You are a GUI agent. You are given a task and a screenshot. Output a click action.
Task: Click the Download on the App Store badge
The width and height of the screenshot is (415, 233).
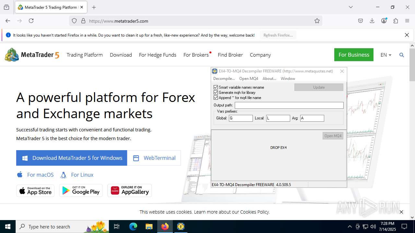35,191
